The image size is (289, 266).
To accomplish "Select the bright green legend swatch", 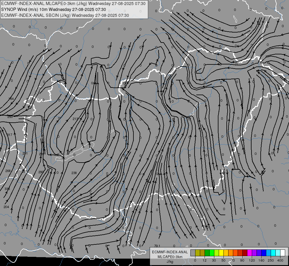I will [x=212, y=253].
